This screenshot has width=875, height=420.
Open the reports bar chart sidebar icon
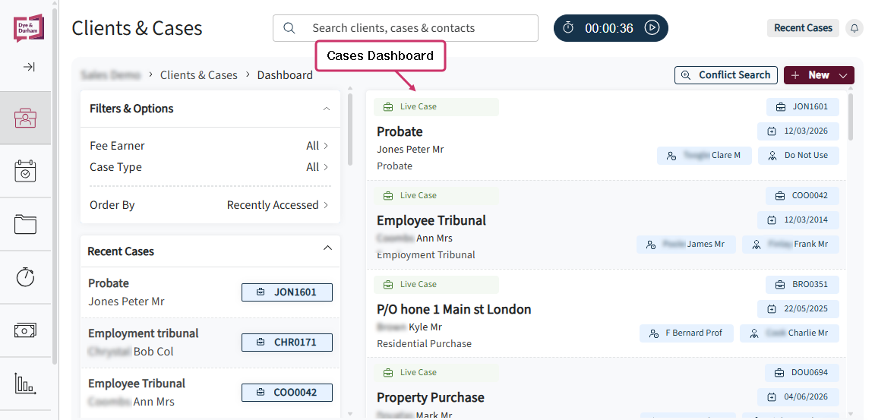(x=25, y=384)
